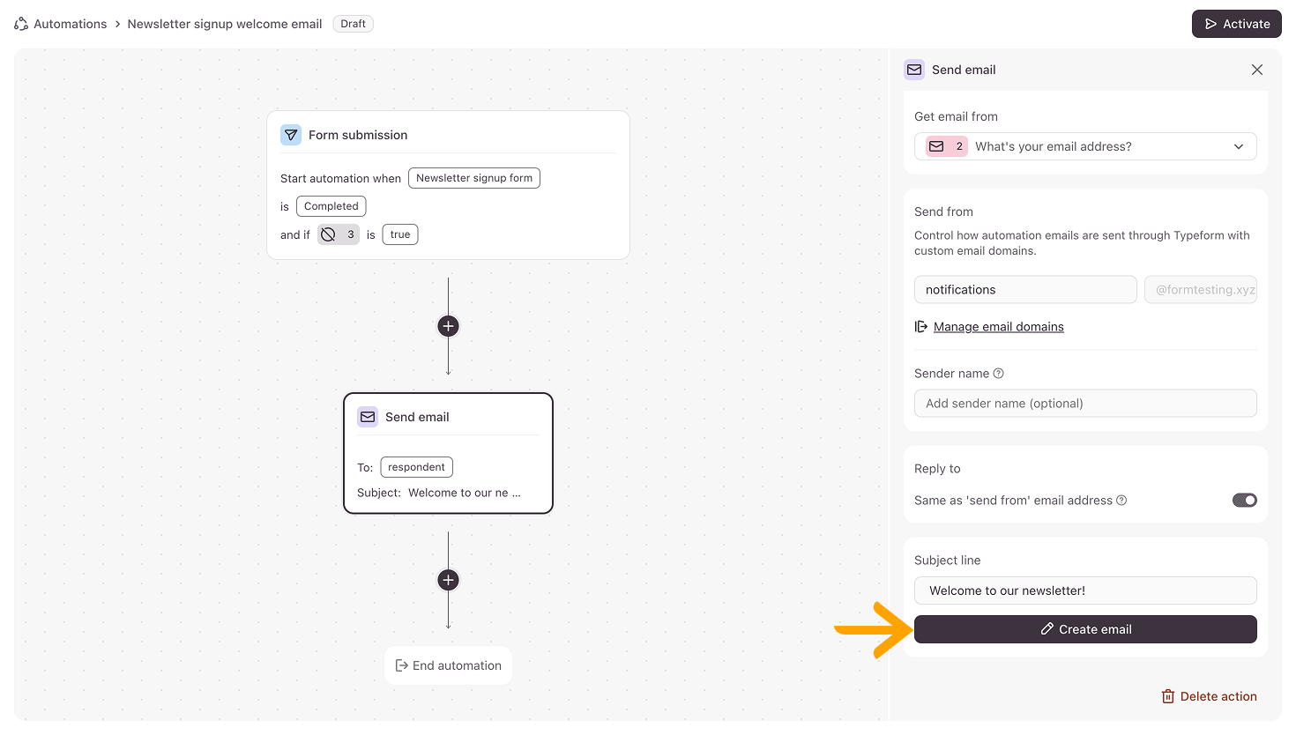Click the help icon beside the reply-to label
Screen dimensions: 1296x735
pyautogui.click(x=1121, y=501)
